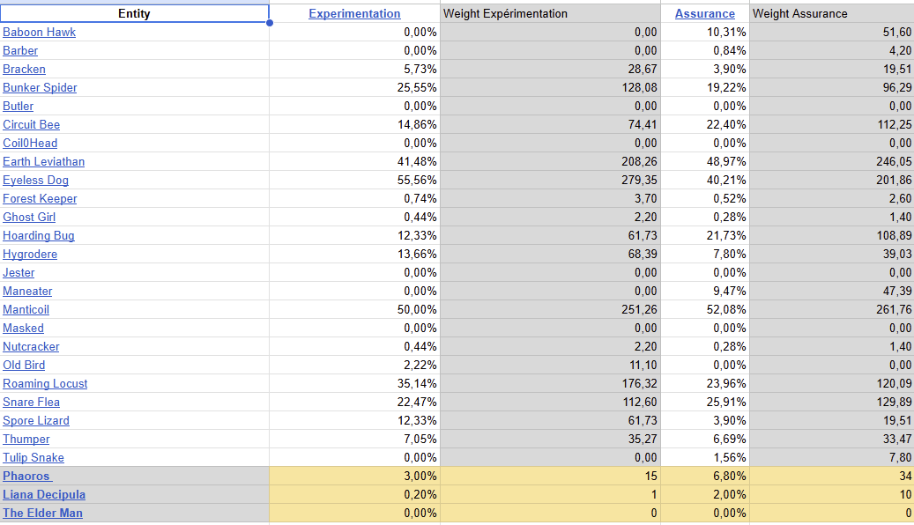Image resolution: width=914 pixels, height=525 pixels.
Task: Select Maneater's 47,39 weight cell
Action: pos(832,292)
